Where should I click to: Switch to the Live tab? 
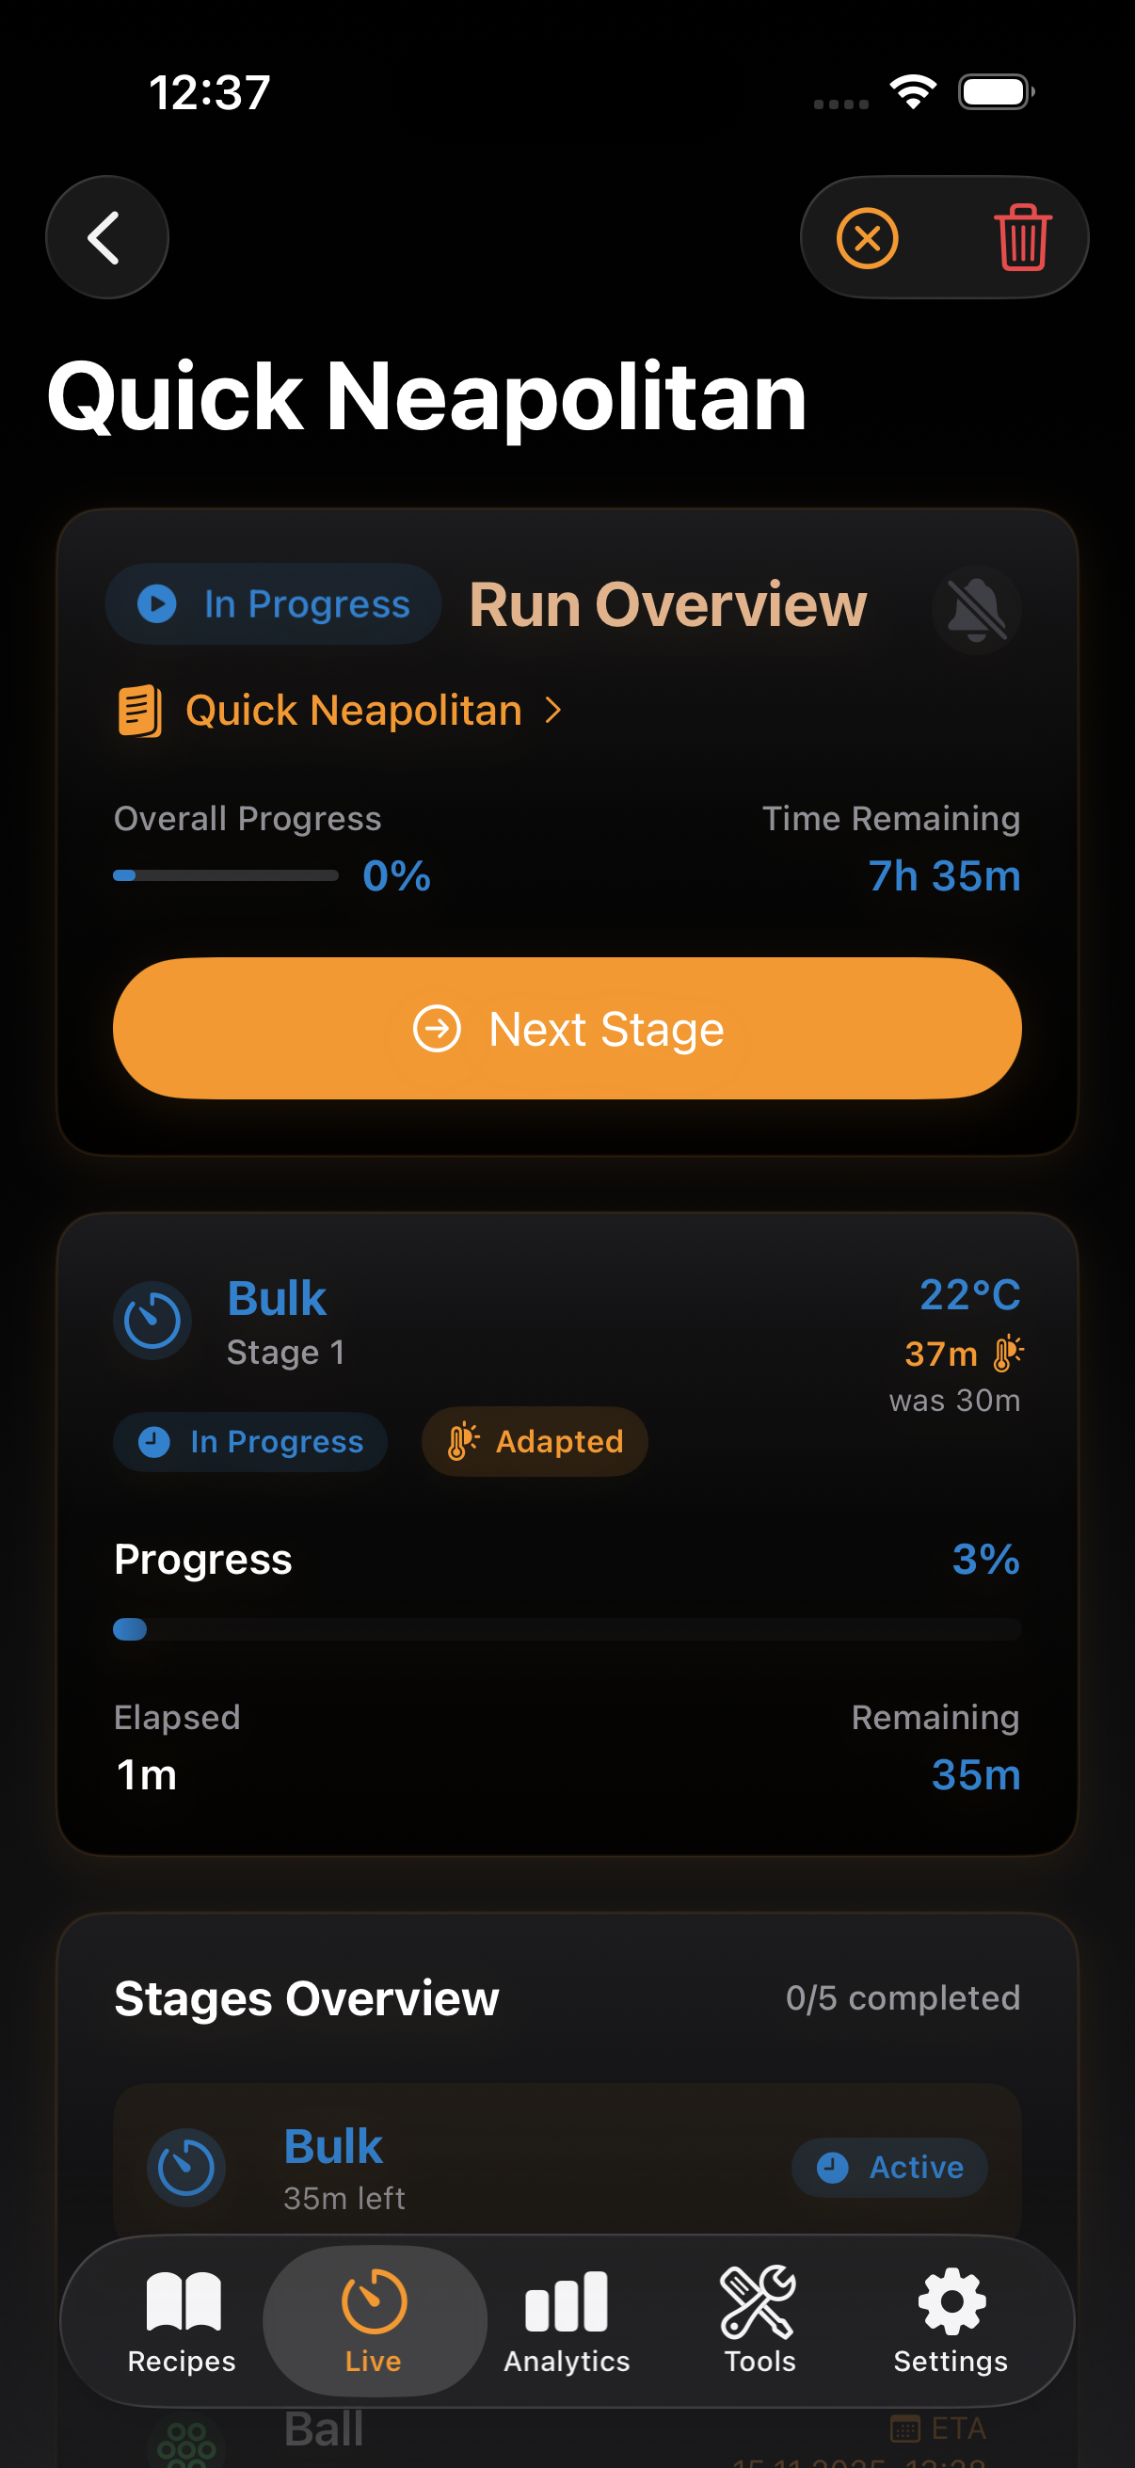click(x=374, y=2320)
